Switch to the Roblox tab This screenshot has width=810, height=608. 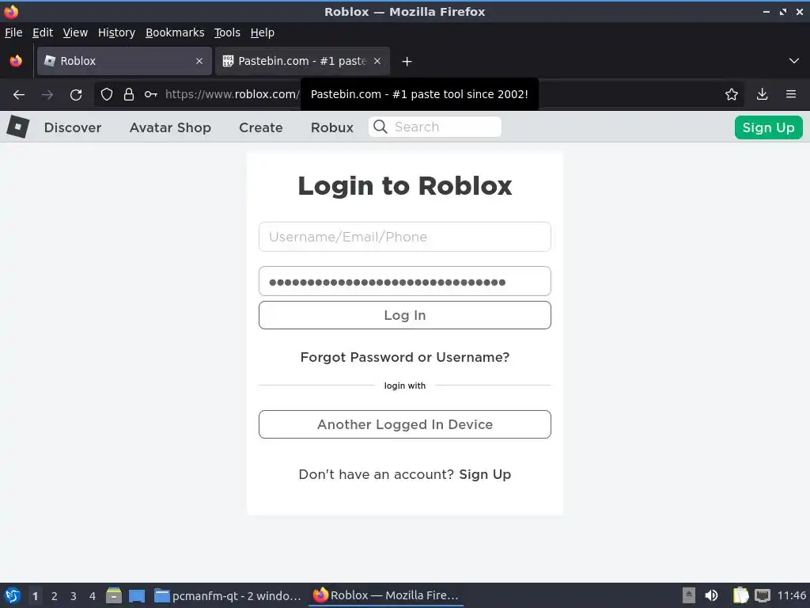[x=124, y=61]
